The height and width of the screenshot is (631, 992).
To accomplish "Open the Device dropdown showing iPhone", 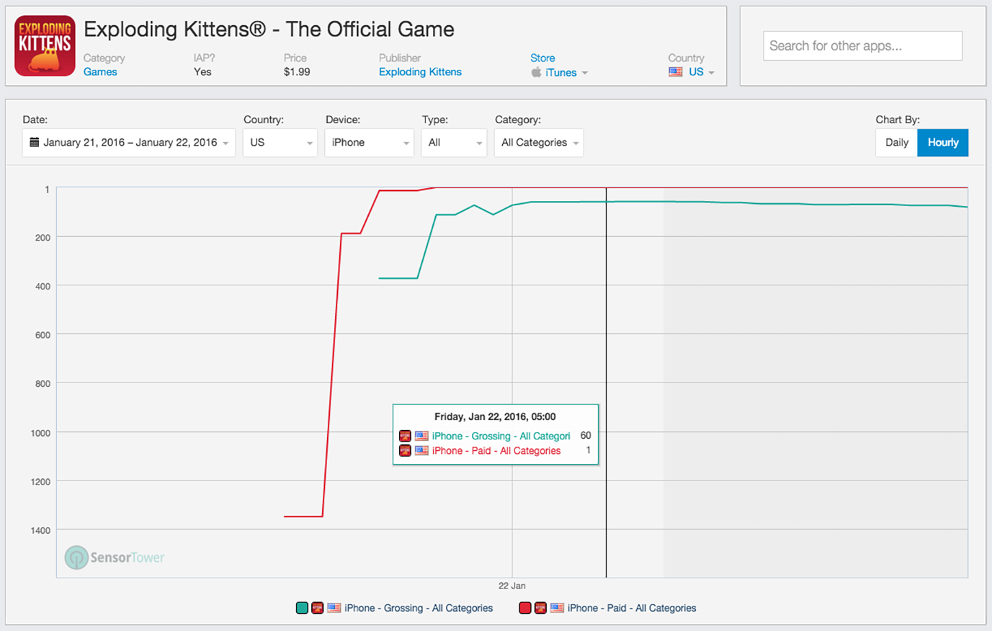I will [x=369, y=142].
